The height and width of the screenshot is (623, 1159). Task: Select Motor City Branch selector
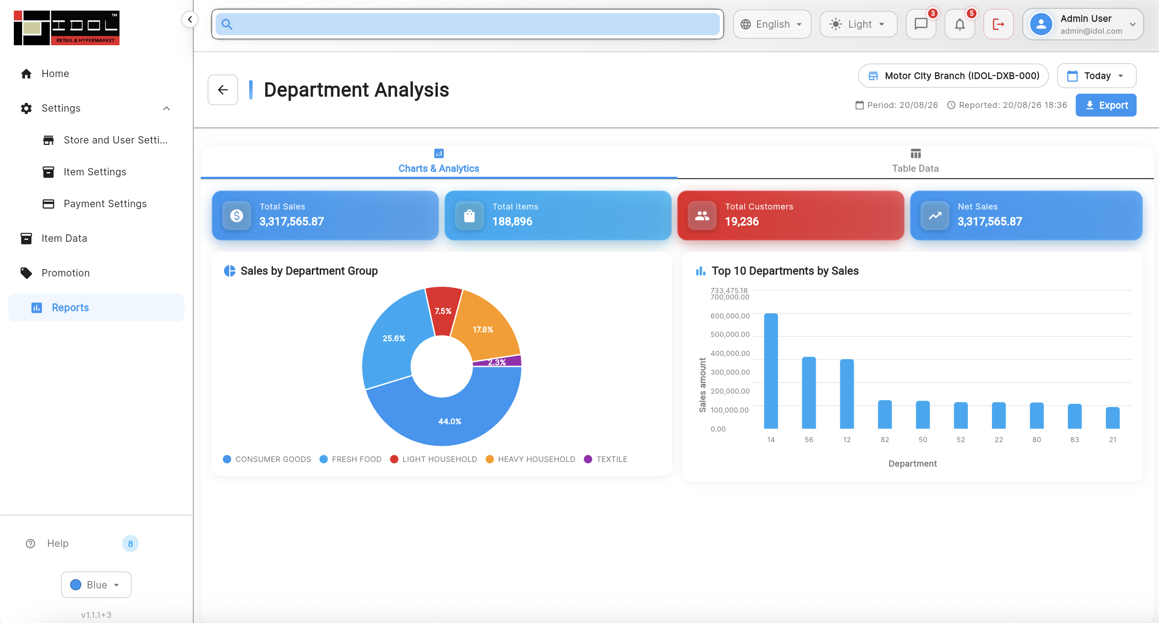pos(953,76)
